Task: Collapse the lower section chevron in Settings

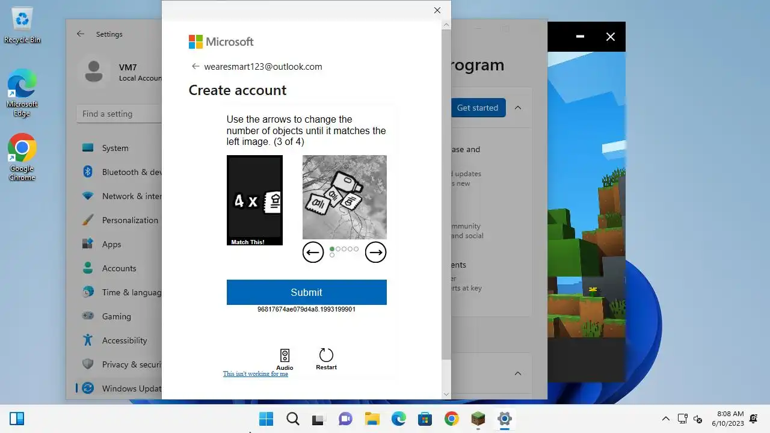Action: click(x=518, y=373)
